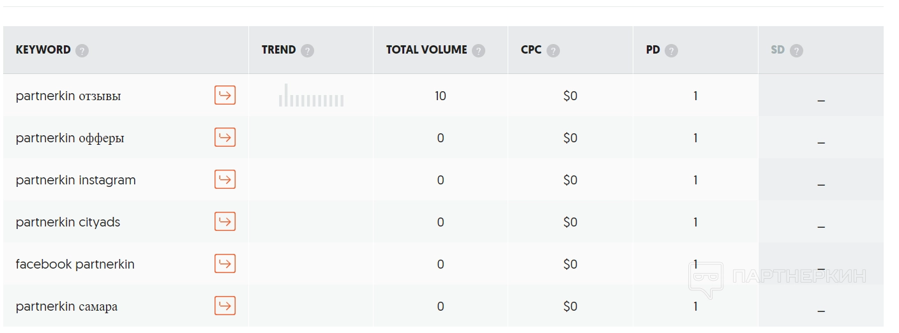Show help tooltip for KEYWORD column

[82, 50]
